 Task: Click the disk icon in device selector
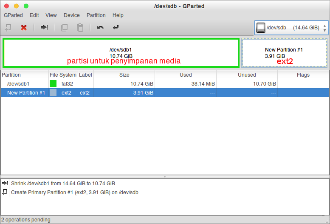click(x=260, y=28)
